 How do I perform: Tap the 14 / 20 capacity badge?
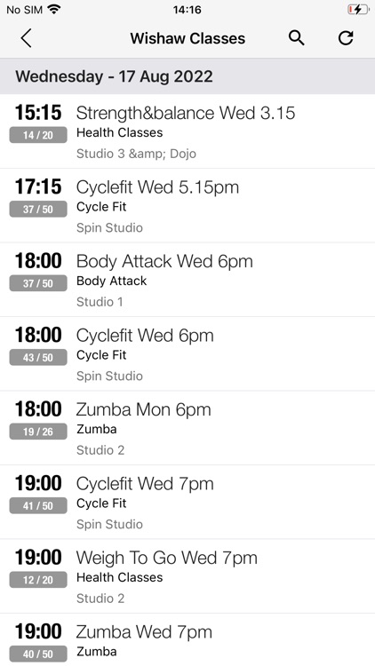38,135
